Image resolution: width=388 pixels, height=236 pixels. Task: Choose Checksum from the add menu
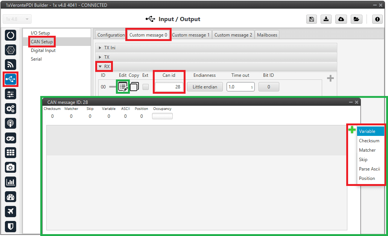(x=369, y=141)
